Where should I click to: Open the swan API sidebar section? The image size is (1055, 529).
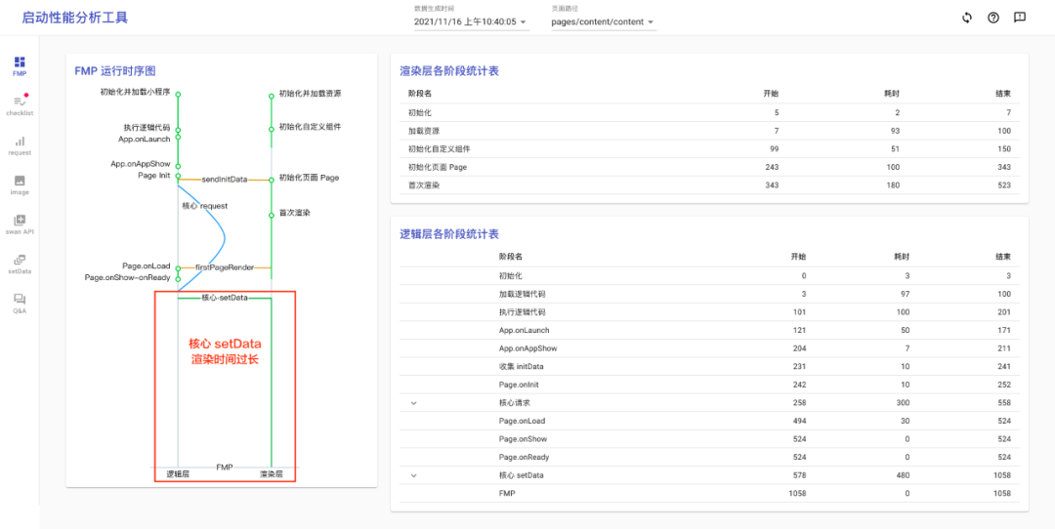(20, 224)
